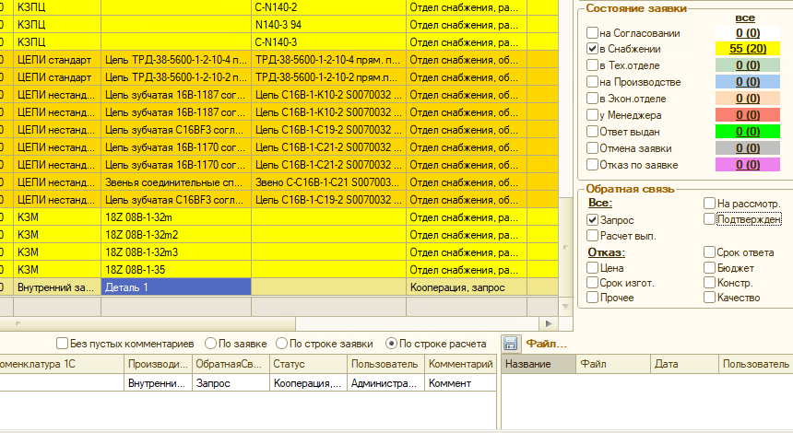The width and height of the screenshot is (793, 433).
Task: Click the bright green 'Ответ выдан' count
Action: click(x=748, y=132)
